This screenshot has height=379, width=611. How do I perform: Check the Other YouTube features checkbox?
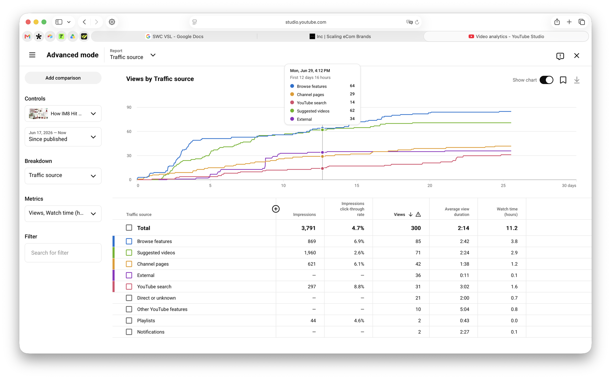129,309
